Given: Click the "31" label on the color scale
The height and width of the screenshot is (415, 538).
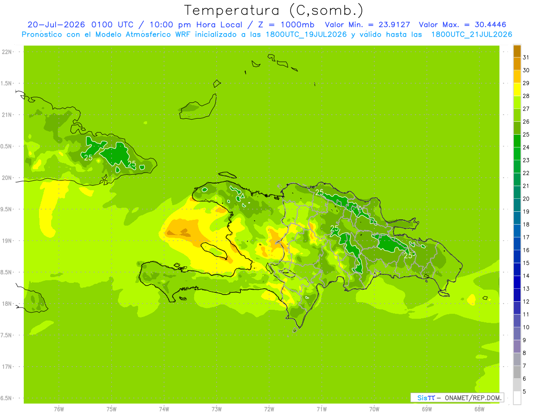Looking at the screenshot, I should [526, 57].
